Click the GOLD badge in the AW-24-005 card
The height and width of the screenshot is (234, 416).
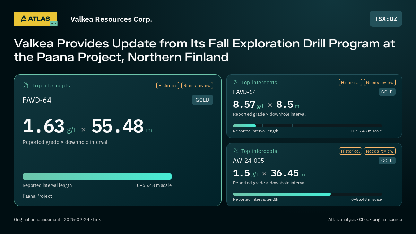coord(387,161)
